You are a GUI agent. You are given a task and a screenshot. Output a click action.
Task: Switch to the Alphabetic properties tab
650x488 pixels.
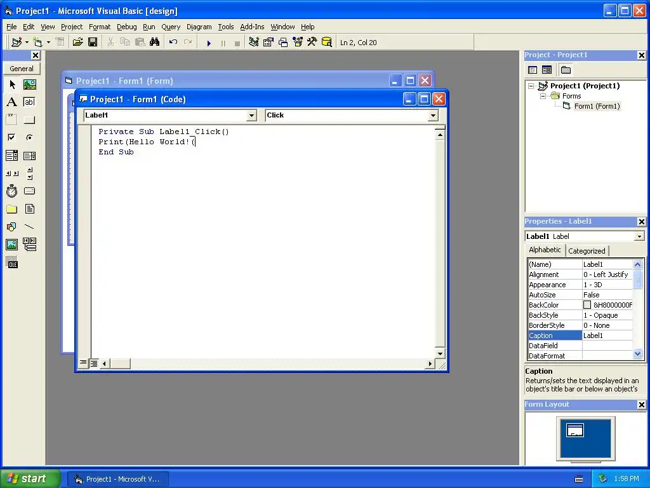pos(545,250)
